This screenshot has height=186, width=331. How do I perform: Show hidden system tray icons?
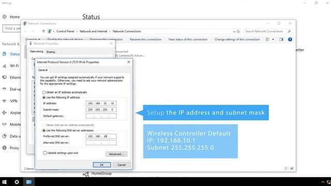point(323,182)
